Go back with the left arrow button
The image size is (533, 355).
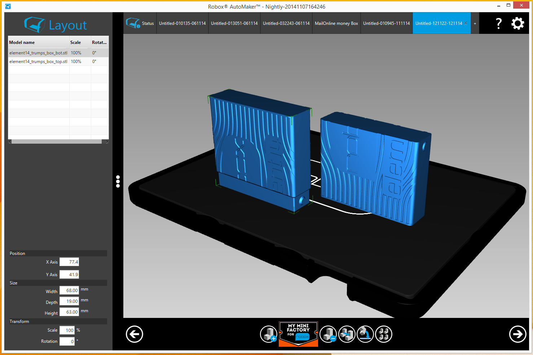[x=135, y=334]
